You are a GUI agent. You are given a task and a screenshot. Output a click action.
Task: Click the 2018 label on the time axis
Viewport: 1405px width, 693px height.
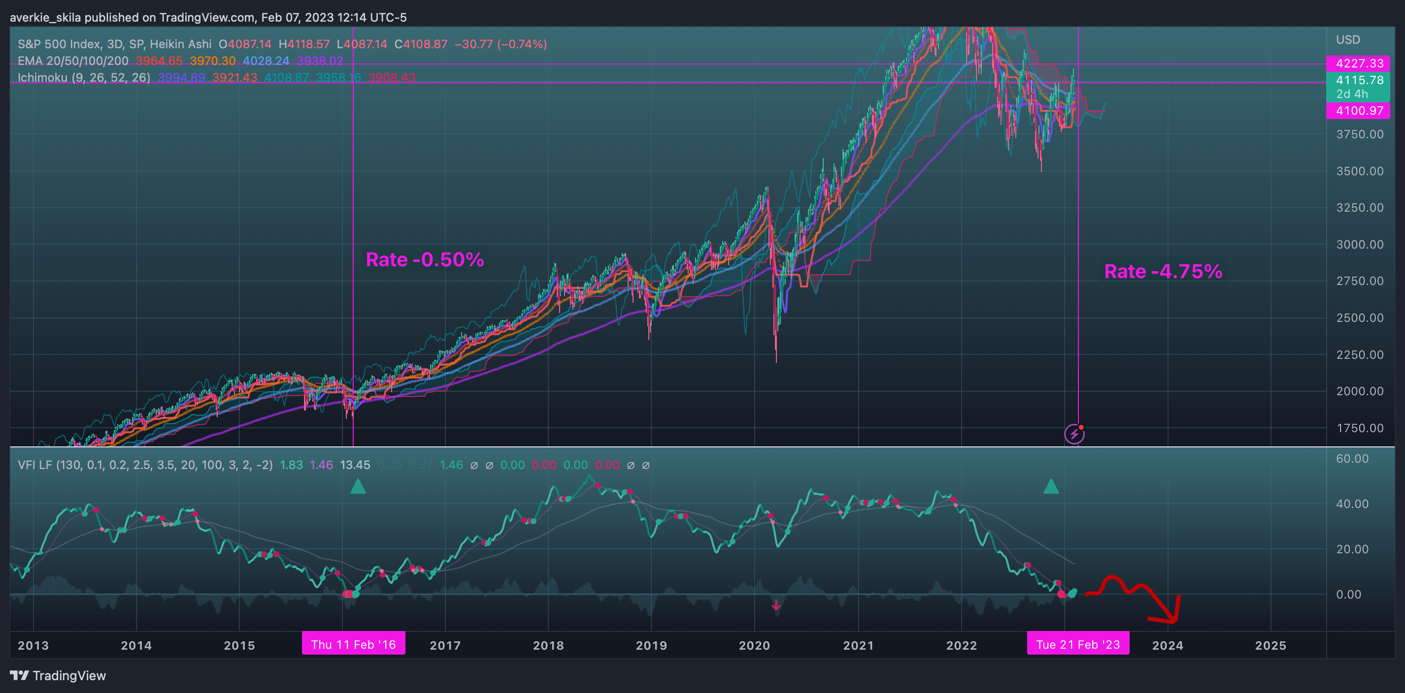coord(548,646)
